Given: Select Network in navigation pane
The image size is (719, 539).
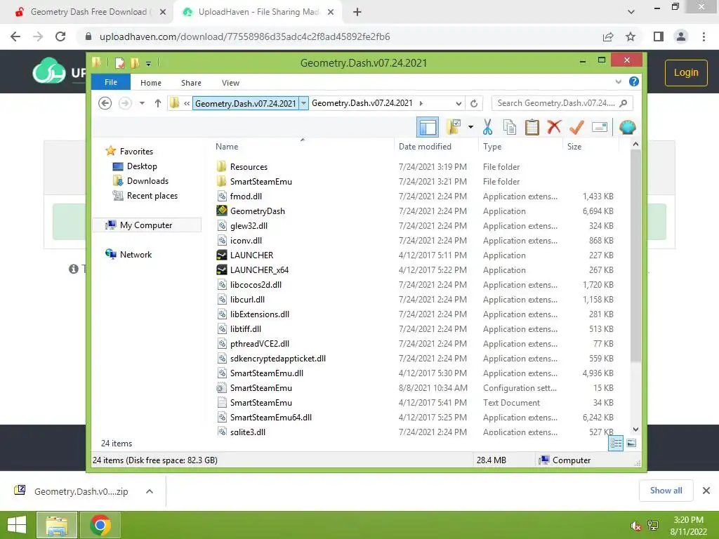Looking at the screenshot, I should pos(128,254).
